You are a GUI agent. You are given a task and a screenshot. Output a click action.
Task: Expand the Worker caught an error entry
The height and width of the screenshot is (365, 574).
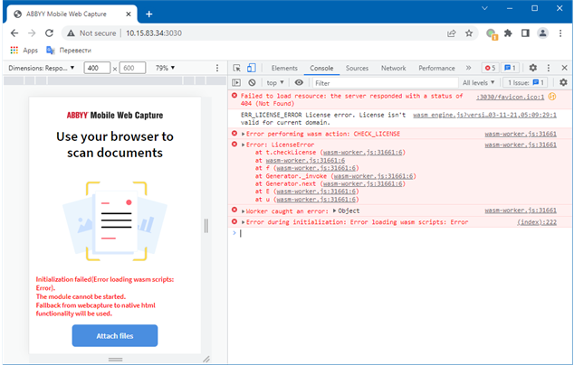point(243,211)
